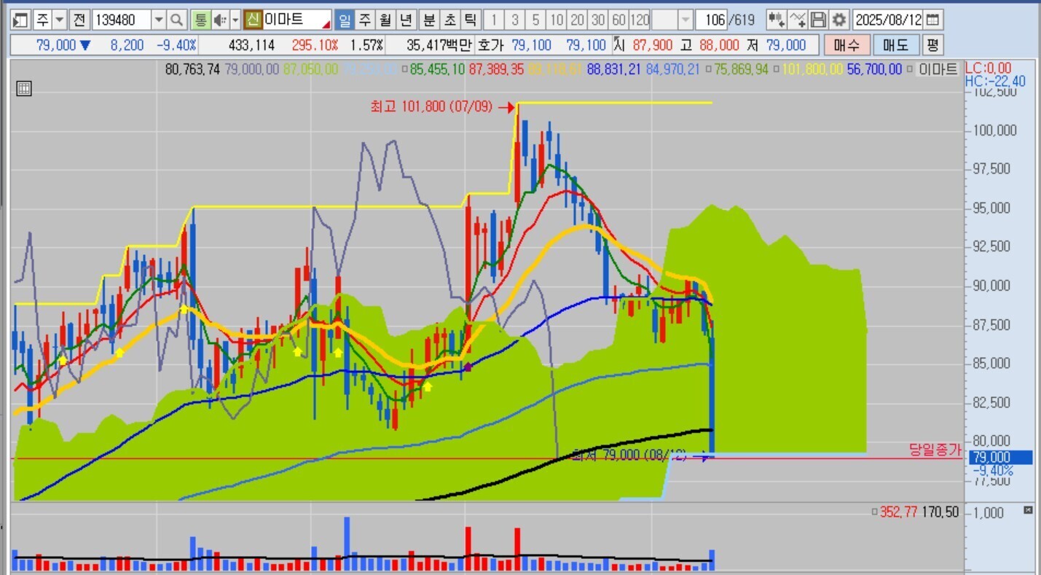
Task: Click the 88,000 high price value
Action: coord(718,45)
